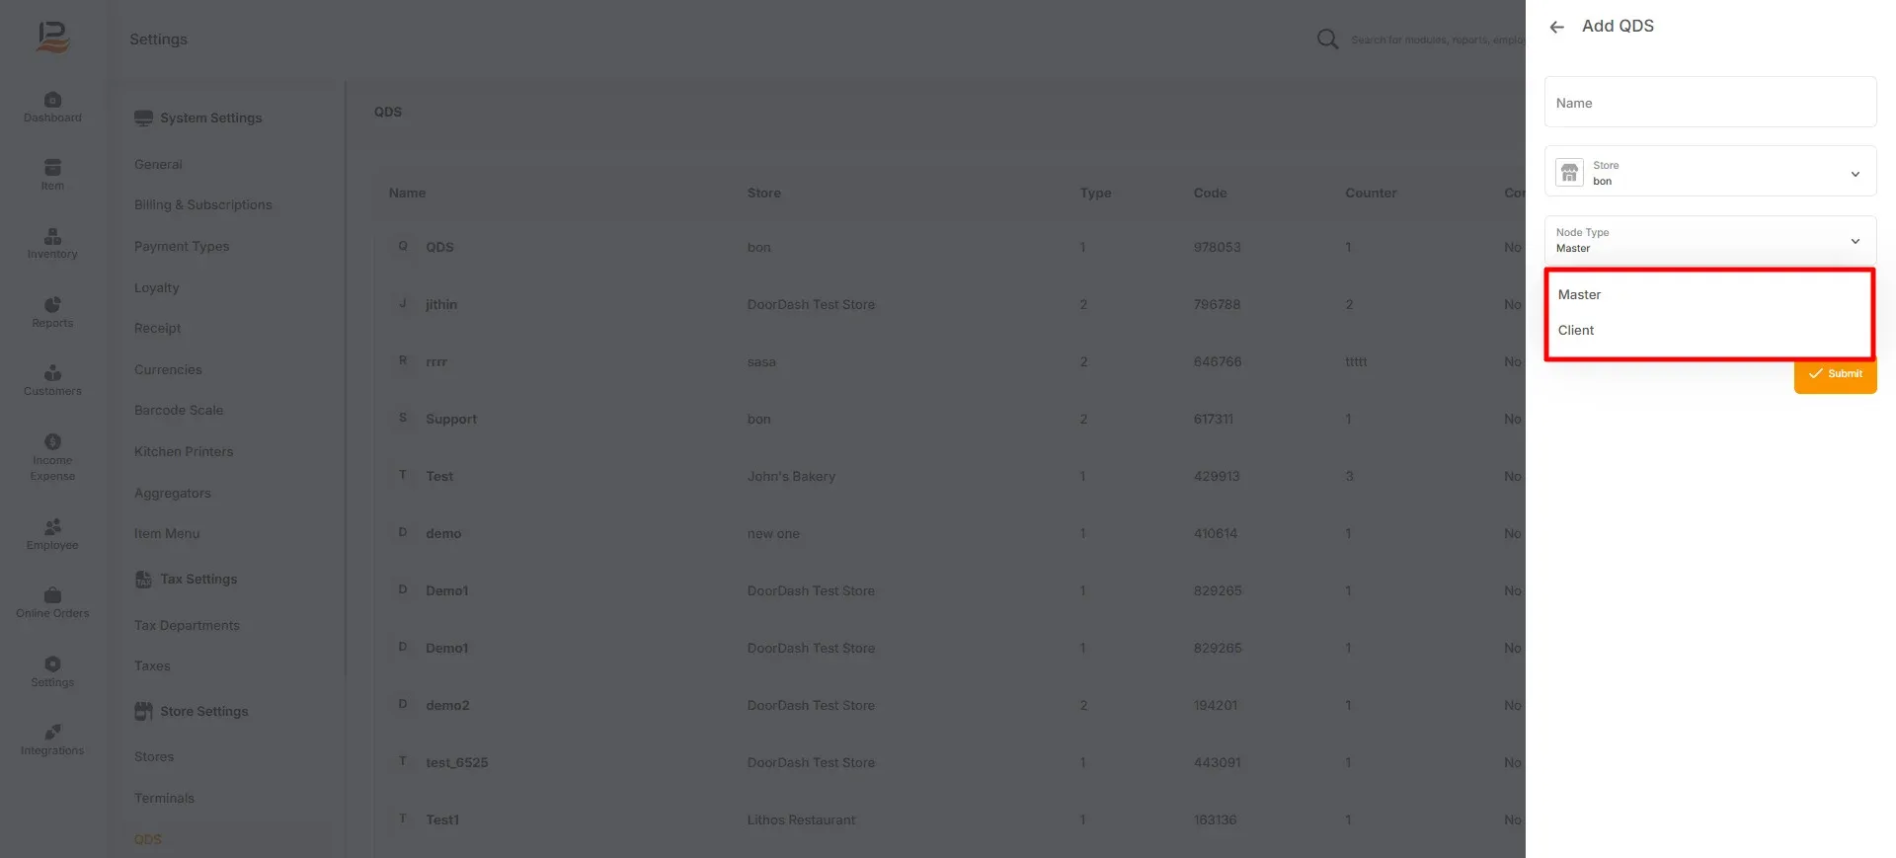This screenshot has width=1896, height=858.
Task: Click the Income Expense sidebar icon
Action: (52, 442)
